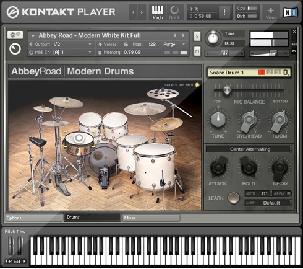The height and width of the screenshot is (269, 303).
Task: Click the DECAY knob
Action: (x=280, y=168)
